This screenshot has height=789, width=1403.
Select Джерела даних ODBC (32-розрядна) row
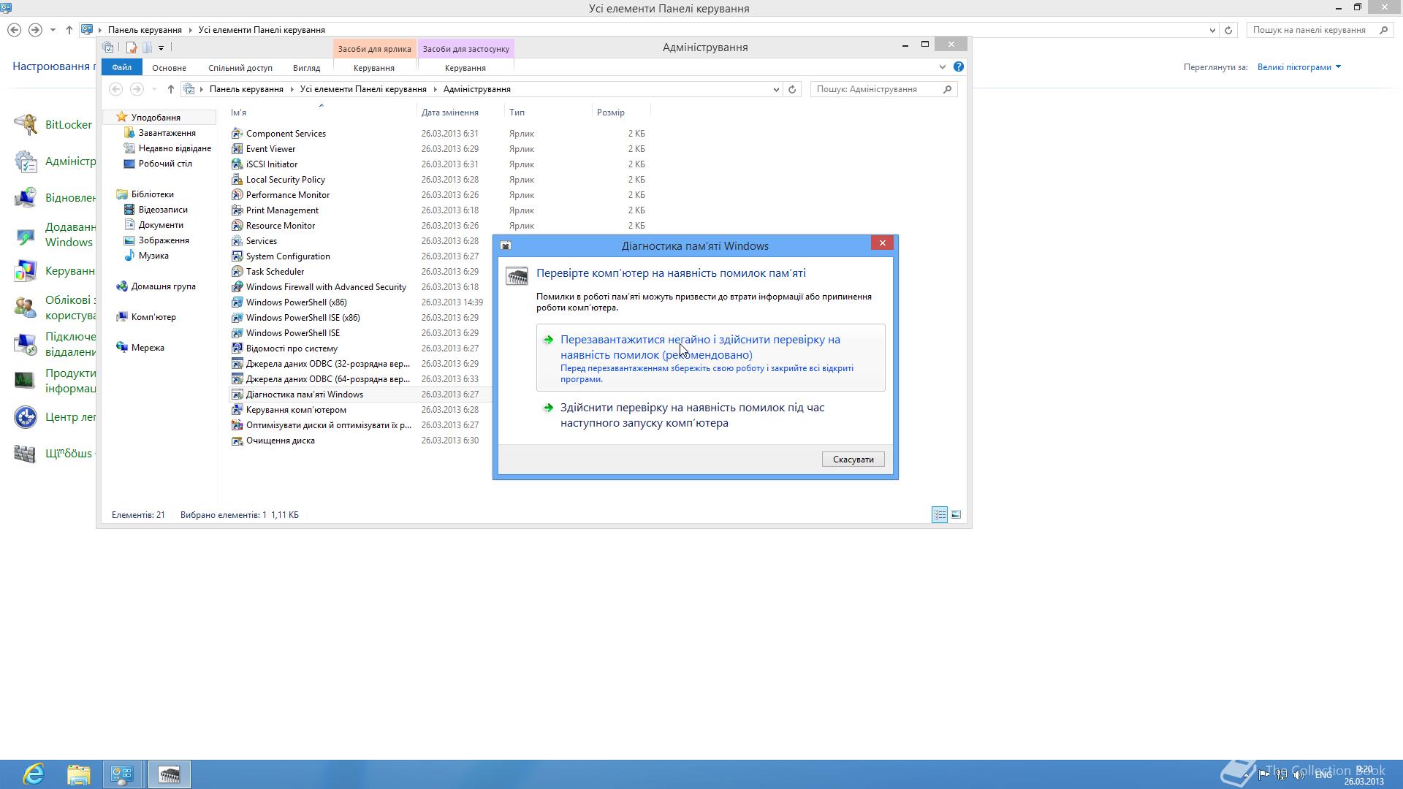438,364
